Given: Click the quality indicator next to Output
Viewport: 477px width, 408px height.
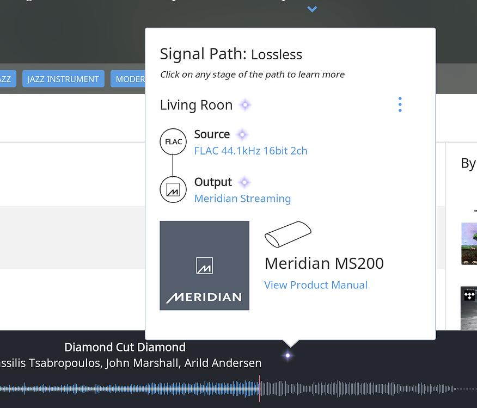Looking at the screenshot, I should click(x=244, y=182).
